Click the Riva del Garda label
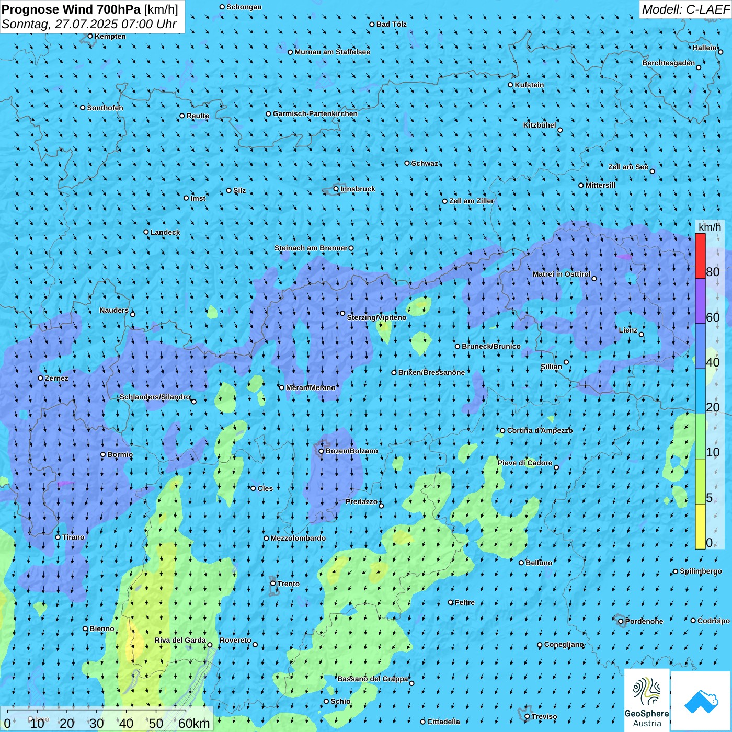Screen dimensions: 732x732 click(180, 640)
